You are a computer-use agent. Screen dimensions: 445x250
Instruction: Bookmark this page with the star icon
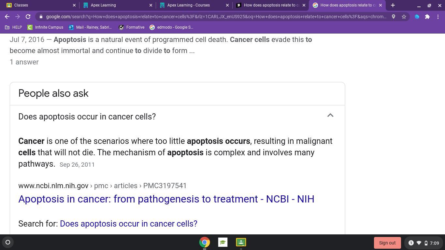404,17
